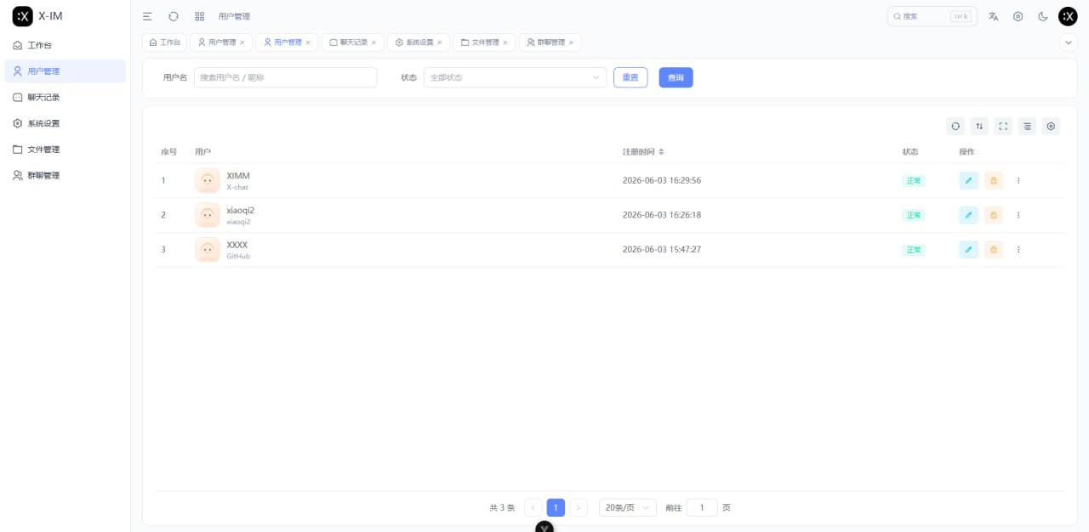Select 用户管理 in the sidebar
Screen dimensions: 1089x532
(66, 71)
